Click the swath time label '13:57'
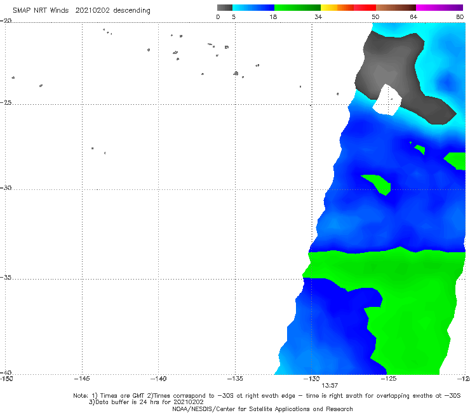This screenshot has height=413, width=470. point(330,386)
